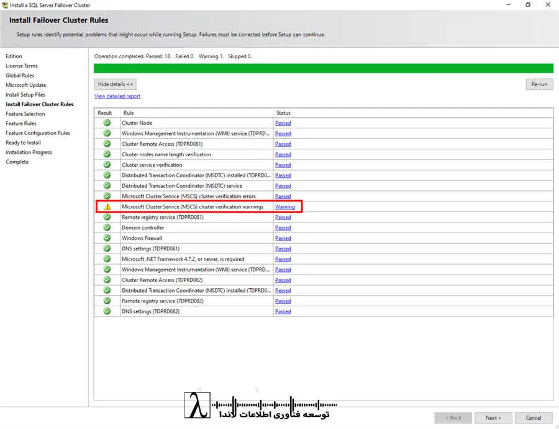Image resolution: width=559 pixels, height=429 pixels.
Task: Open the Passed link for Cluster Node
Action: [x=283, y=123]
